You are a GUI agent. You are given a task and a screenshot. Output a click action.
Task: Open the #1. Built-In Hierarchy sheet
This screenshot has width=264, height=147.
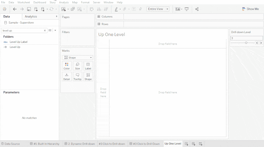point(45,144)
